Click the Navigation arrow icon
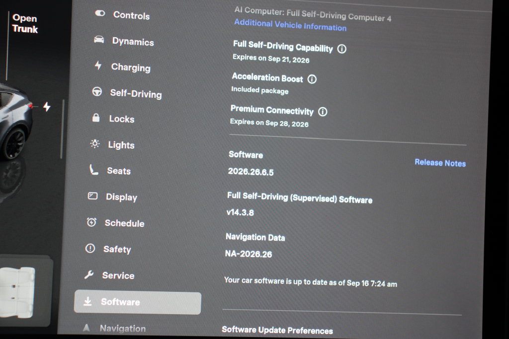Screen dimensions: 509x339 [x=86, y=328]
